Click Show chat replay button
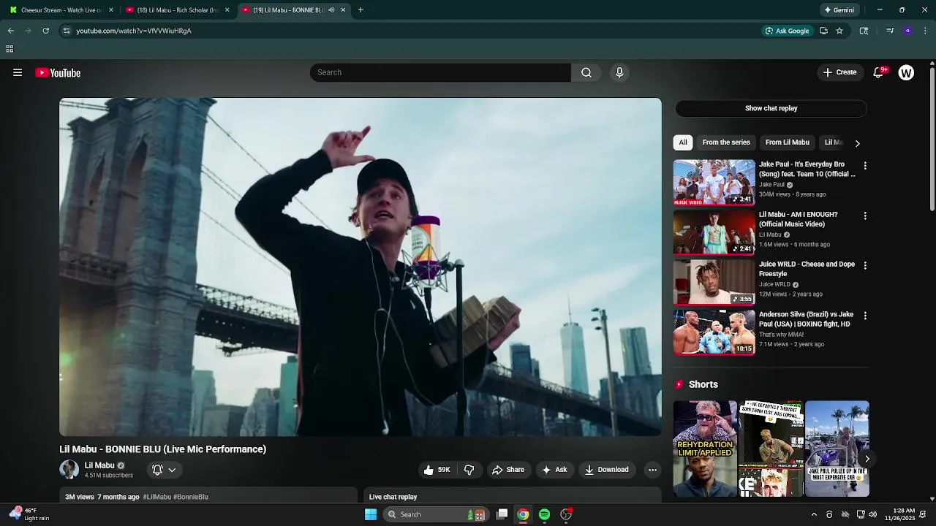This screenshot has width=936, height=526. [771, 108]
